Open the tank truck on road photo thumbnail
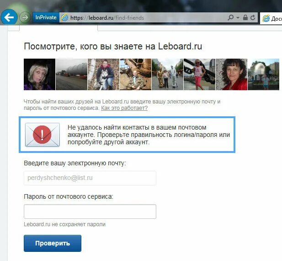Screen dimensions: 282x261 72,74
